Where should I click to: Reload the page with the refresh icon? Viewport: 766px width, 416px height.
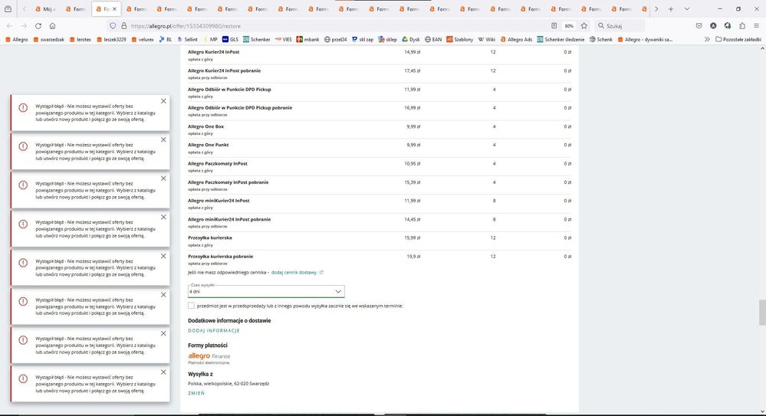point(39,25)
